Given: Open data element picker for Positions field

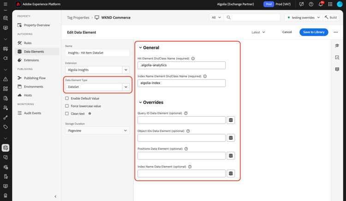Looking at the screenshot, I should (x=231, y=156).
